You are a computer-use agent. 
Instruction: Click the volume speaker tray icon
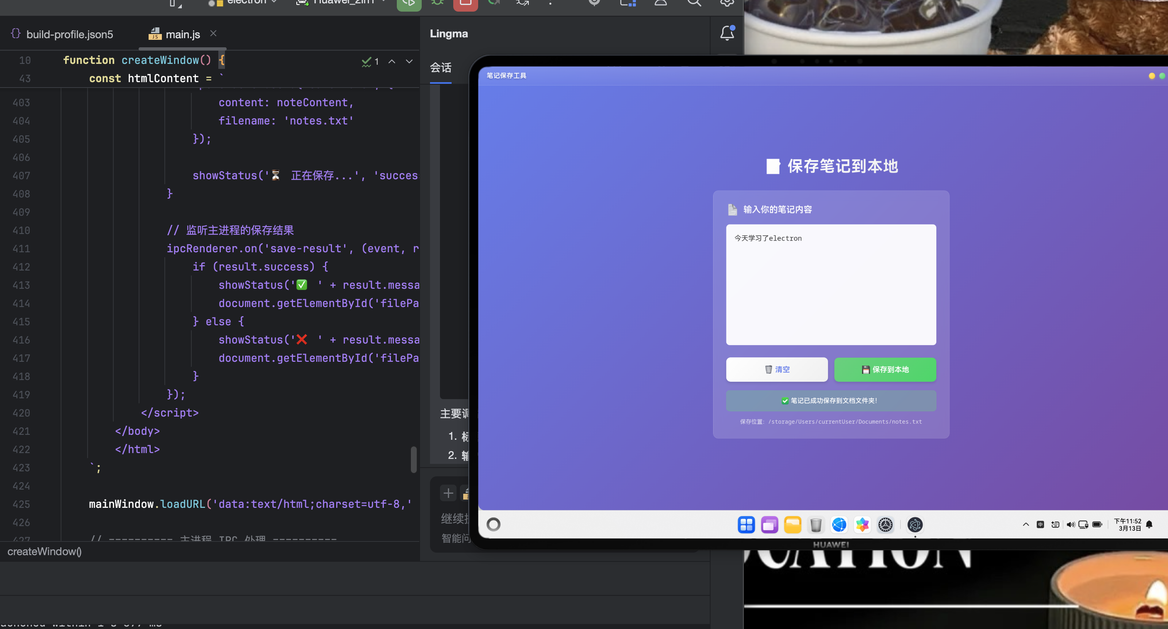(1070, 525)
